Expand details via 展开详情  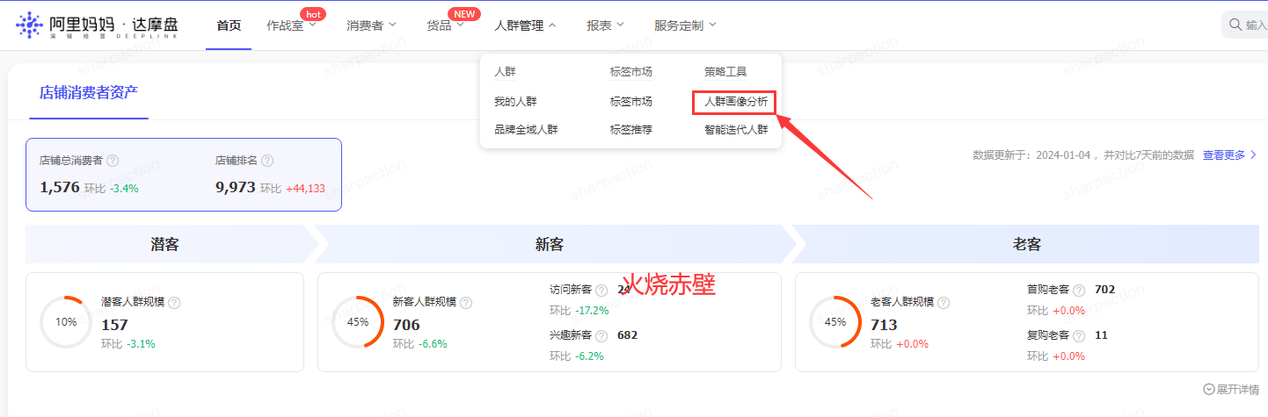1231,389
